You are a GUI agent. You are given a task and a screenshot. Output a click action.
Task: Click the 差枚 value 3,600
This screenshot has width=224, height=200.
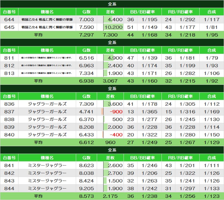tap(115, 104)
